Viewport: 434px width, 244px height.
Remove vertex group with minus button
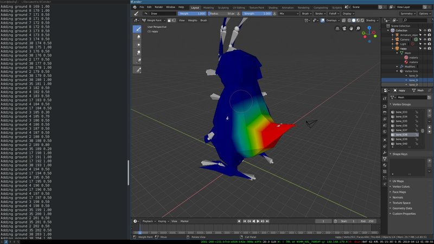click(x=429, y=115)
